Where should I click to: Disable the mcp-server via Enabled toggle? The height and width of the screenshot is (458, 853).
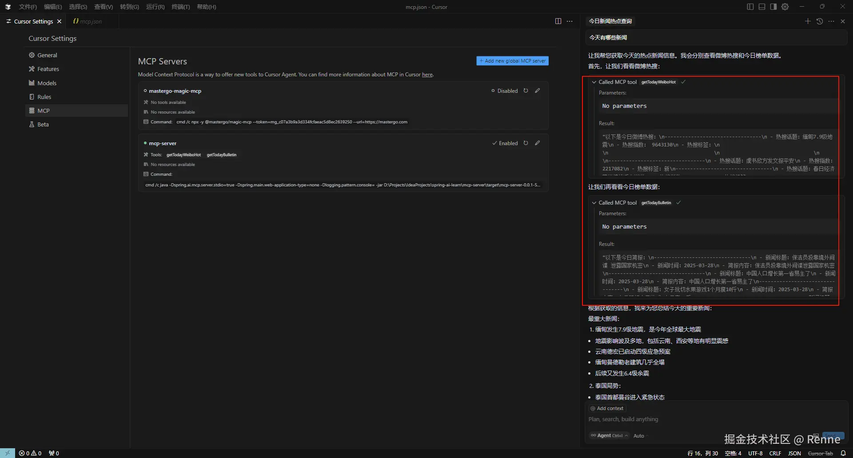tap(505, 143)
